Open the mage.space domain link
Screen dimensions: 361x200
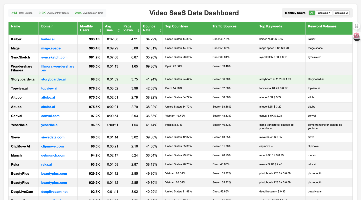coord(51,48)
